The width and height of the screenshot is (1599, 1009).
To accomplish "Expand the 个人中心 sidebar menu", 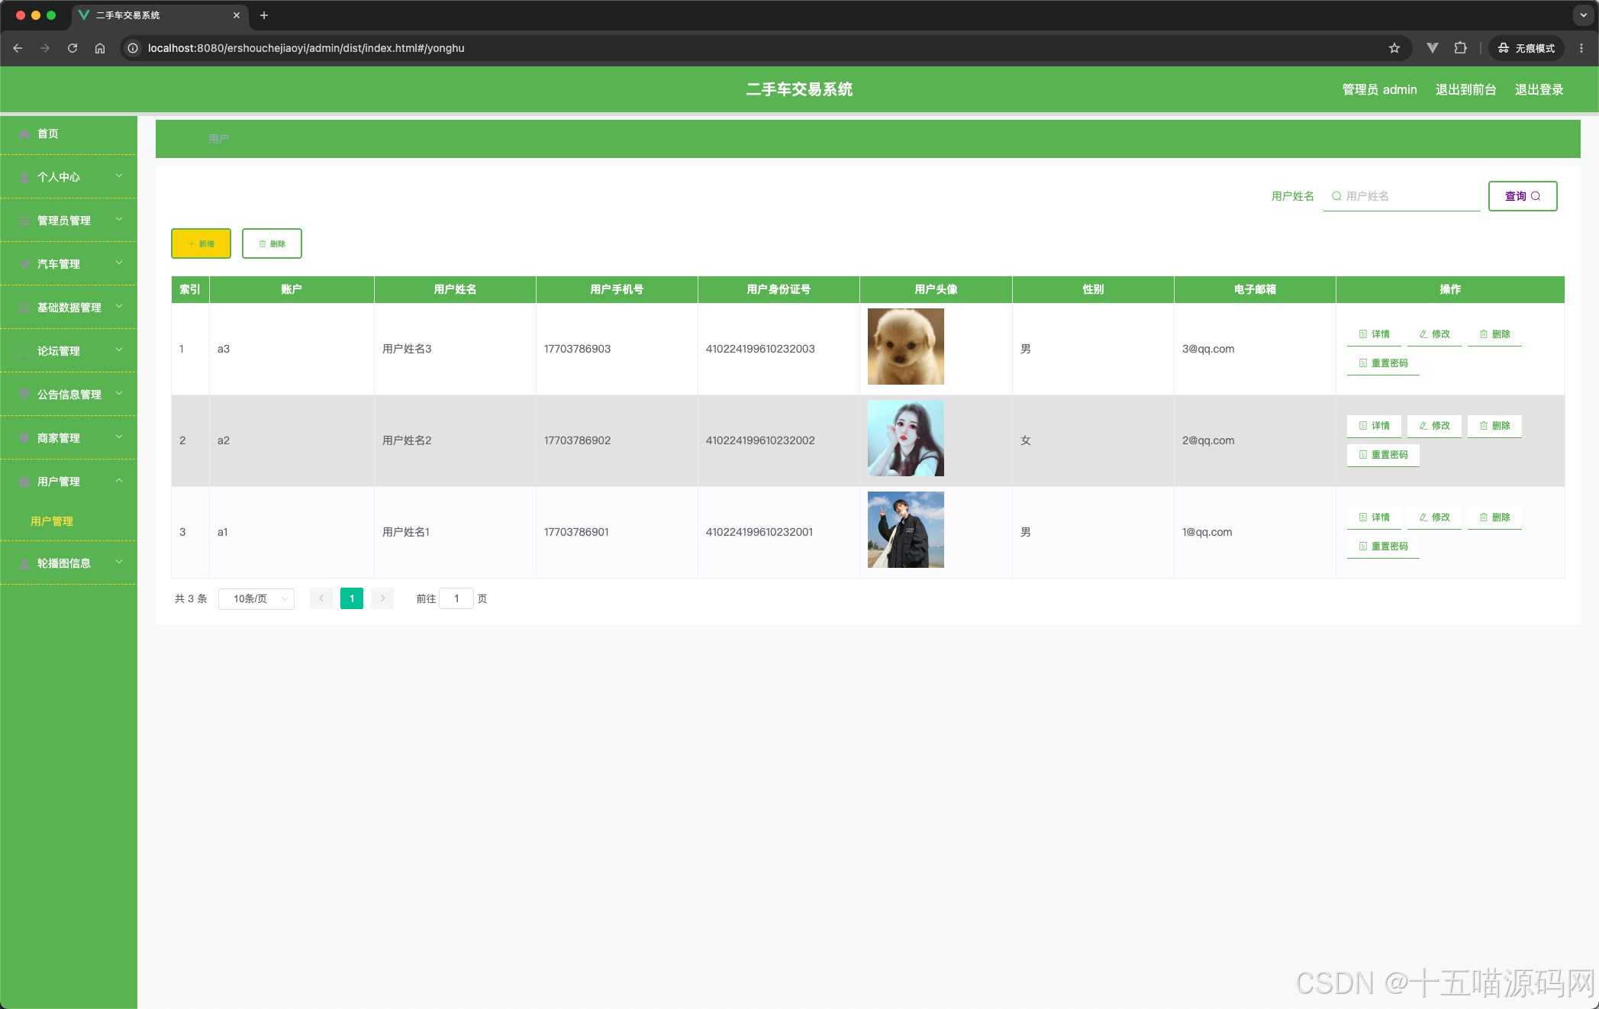I will tap(69, 177).
